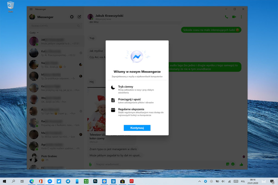Open Twitter from the taskbar
The height and width of the screenshot is (185, 278).
coord(59,181)
